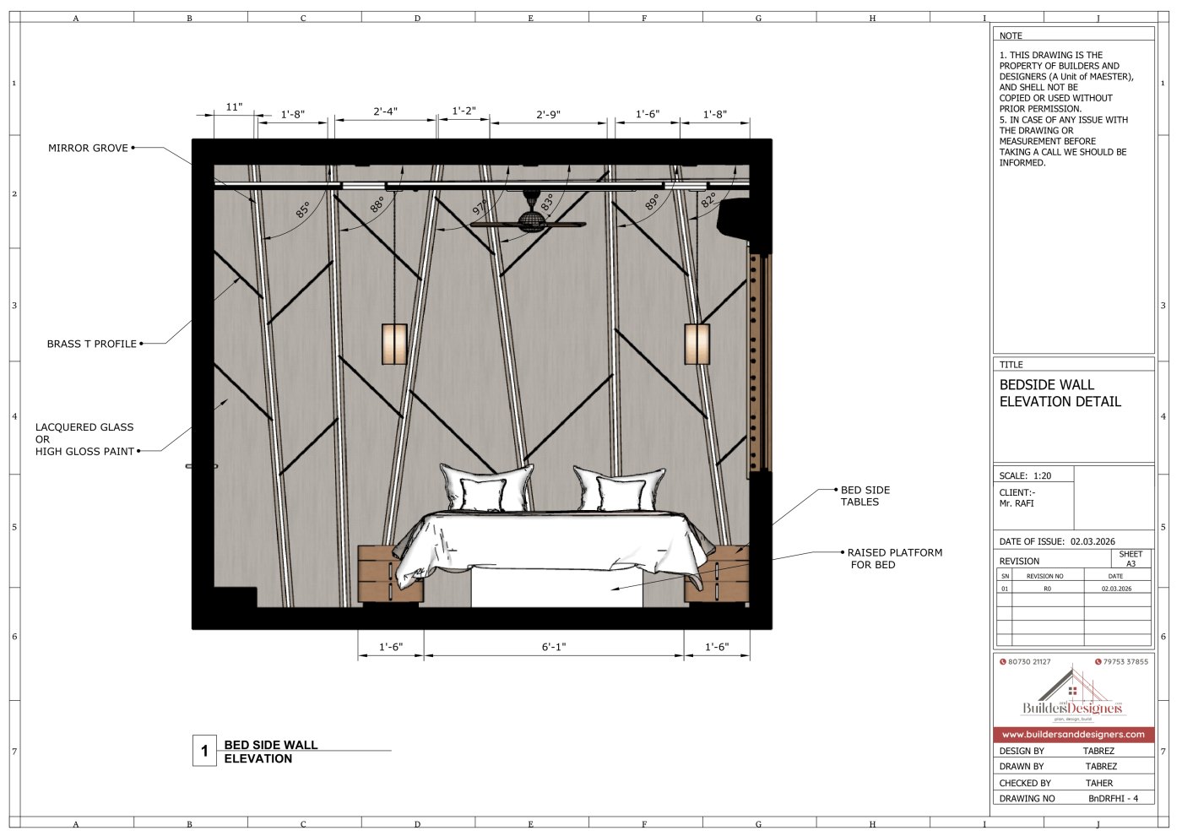Click the Builders and Designers logo
This screenshot has width=1182, height=836.
[x=1073, y=695]
